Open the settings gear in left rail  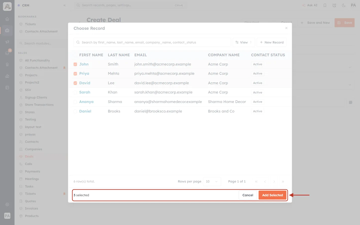7,204
